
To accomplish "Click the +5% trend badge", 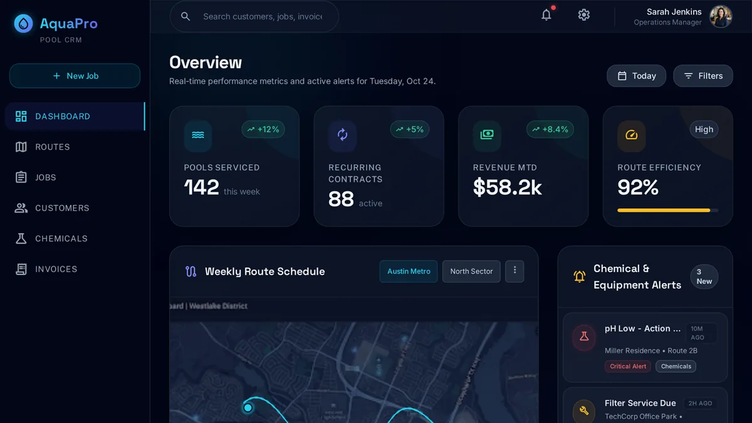I will (410, 130).
